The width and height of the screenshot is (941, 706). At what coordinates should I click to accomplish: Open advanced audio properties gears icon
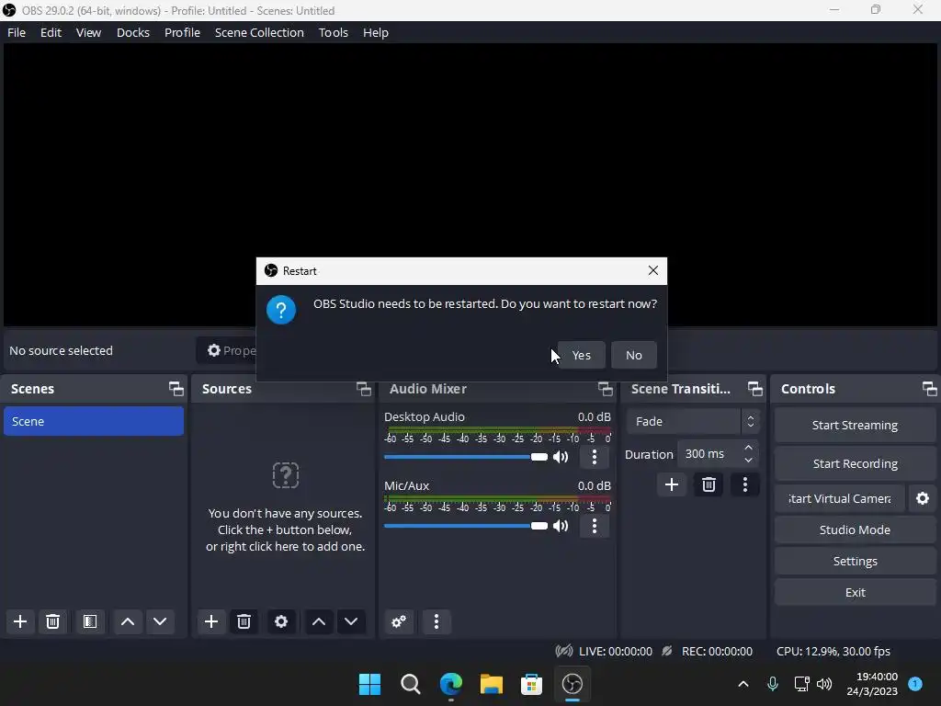[399, 621]
